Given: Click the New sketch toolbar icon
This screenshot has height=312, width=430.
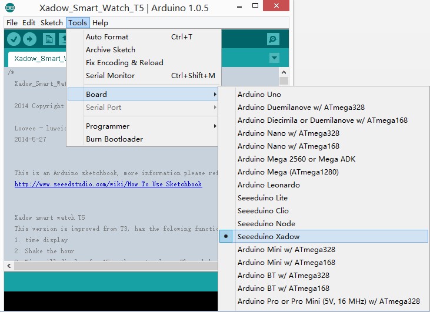Looking at the screenshot, I should pyautogui.click(x=49, y=39).
